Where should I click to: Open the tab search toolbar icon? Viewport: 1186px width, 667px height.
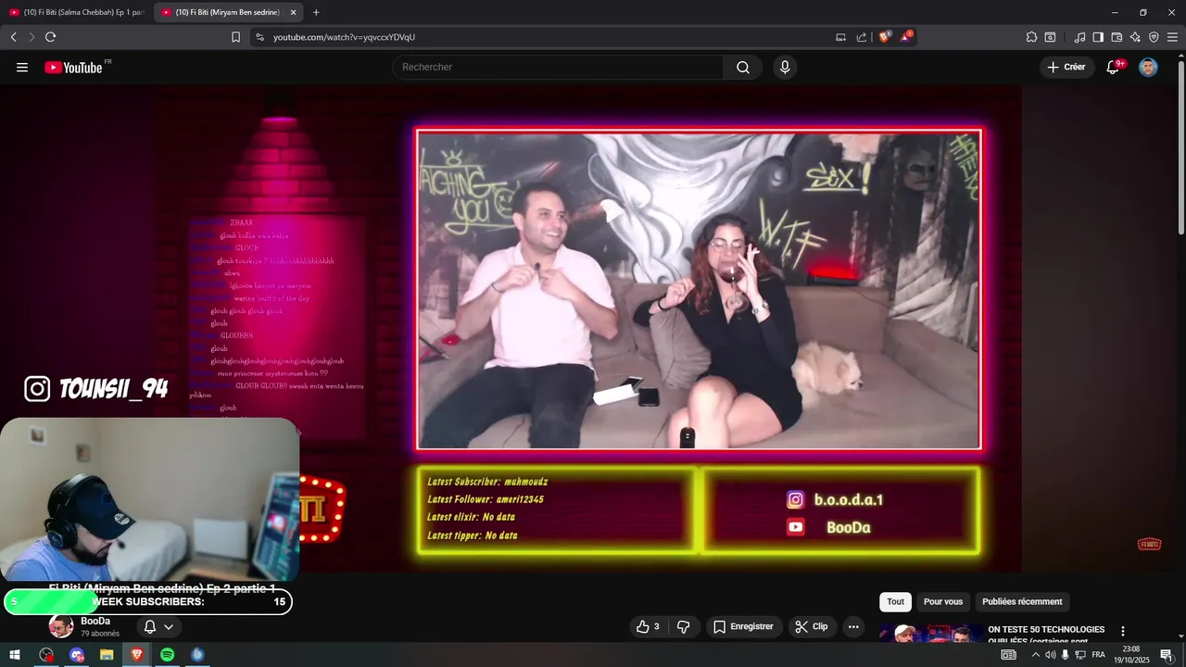(1050, 37)
